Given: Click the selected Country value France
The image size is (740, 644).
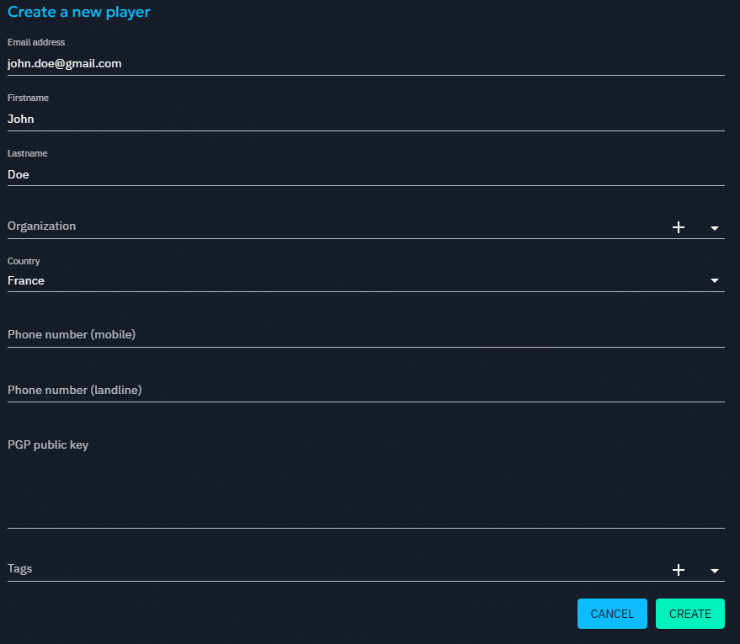Looking at the screenshot, I should 26,280.
